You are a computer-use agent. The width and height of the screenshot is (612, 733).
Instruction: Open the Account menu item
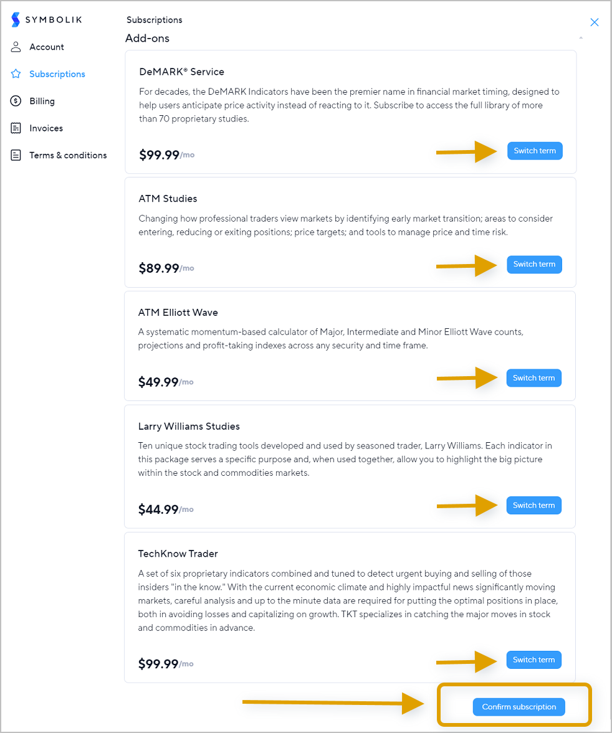tap(46, 47)
